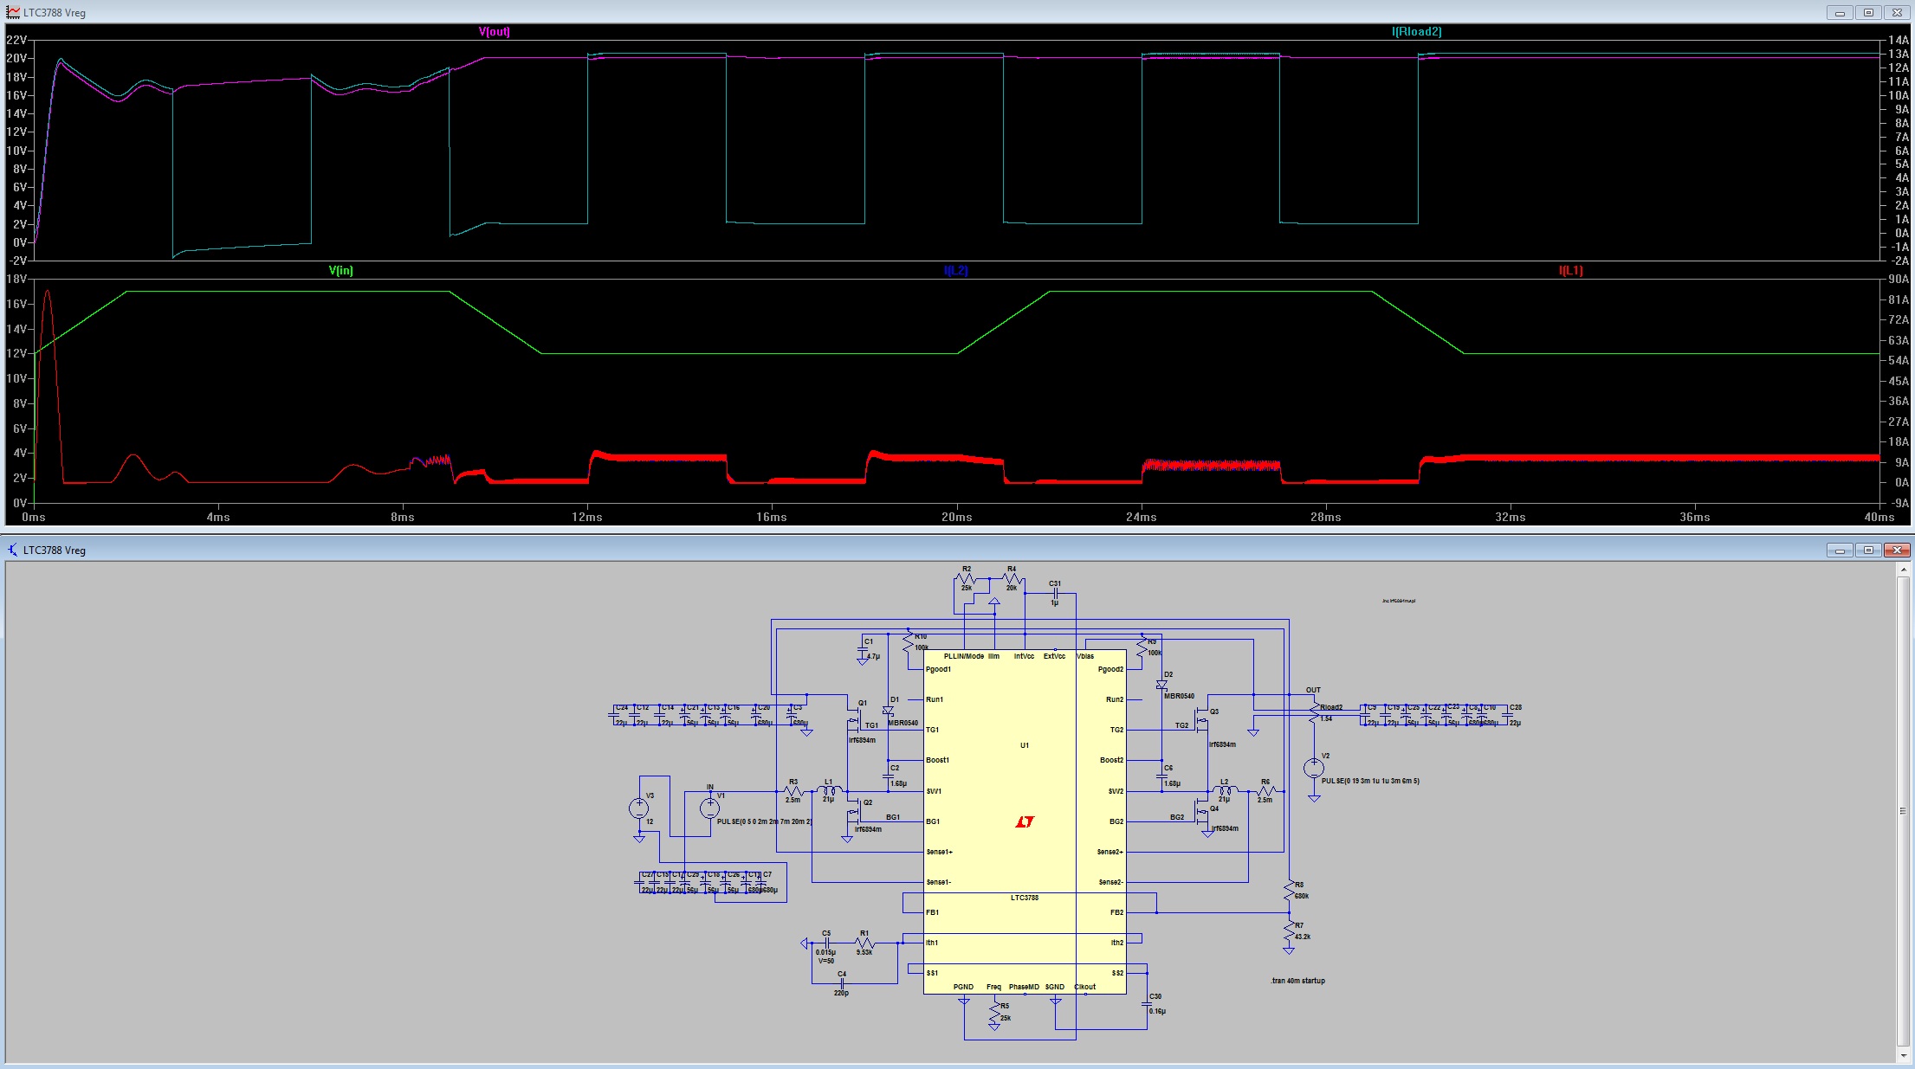Screen dimensions: 1915x1069
Task: Select capacitor C30 symbol (0.16µ)
Action: click(x=1147, y=1004)
